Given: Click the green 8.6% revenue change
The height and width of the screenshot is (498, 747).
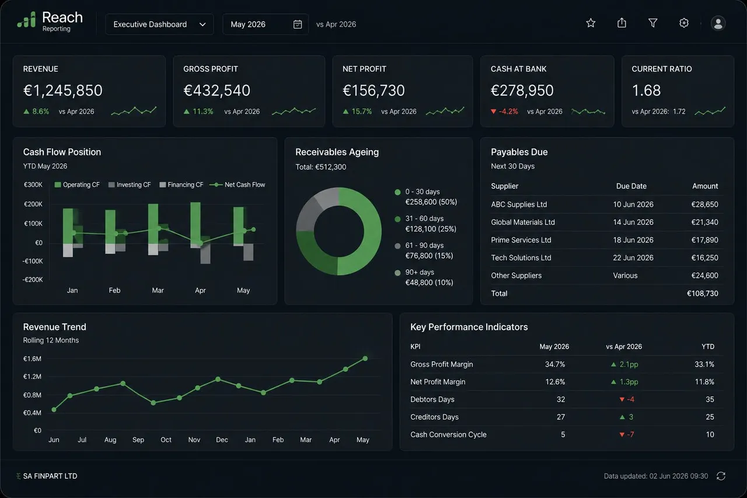Looking at the screenshot, I should (x=36, y=112).
